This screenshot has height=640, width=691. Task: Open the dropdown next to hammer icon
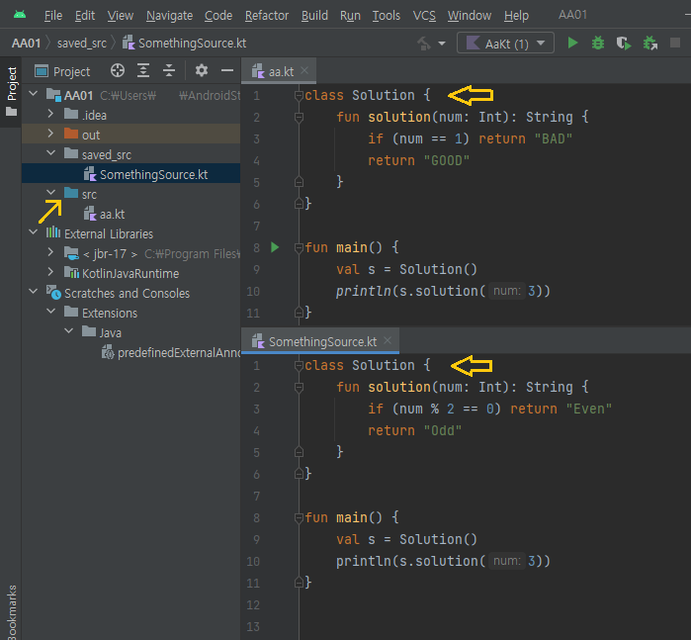tap(442, 44)
